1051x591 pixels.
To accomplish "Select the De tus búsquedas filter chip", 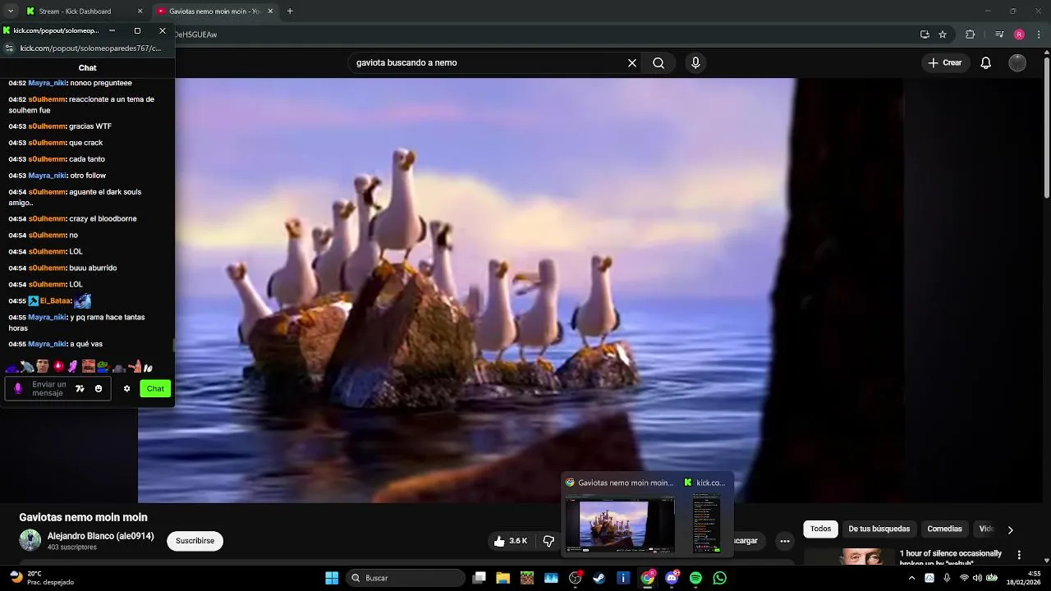I will [879, 529].
